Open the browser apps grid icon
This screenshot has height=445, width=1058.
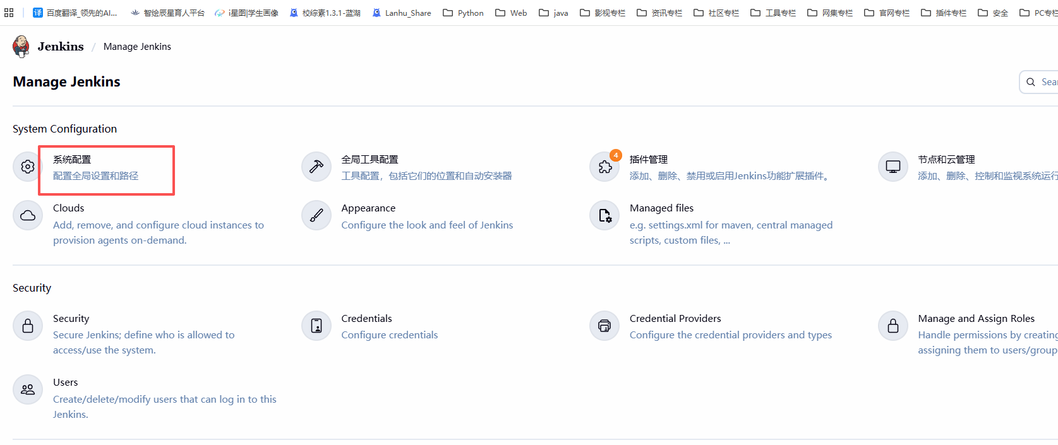(9, 13)
